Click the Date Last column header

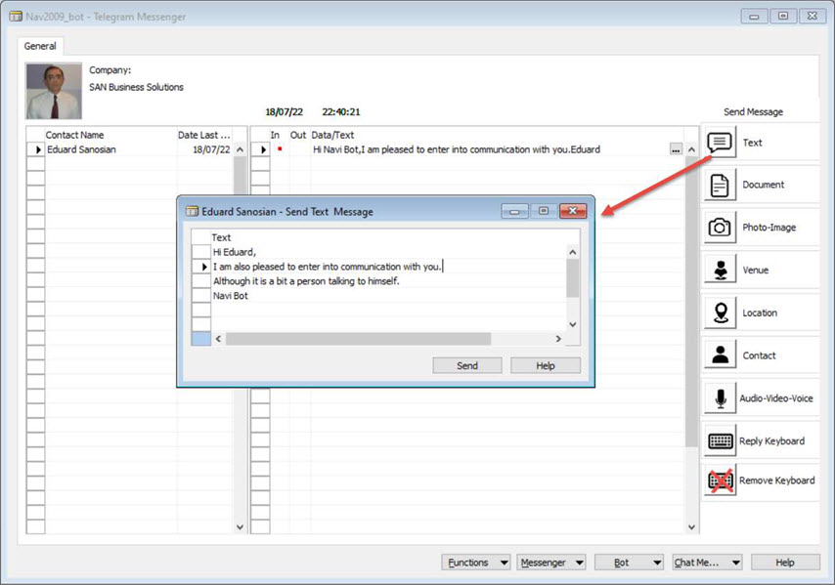click(204, 135)
